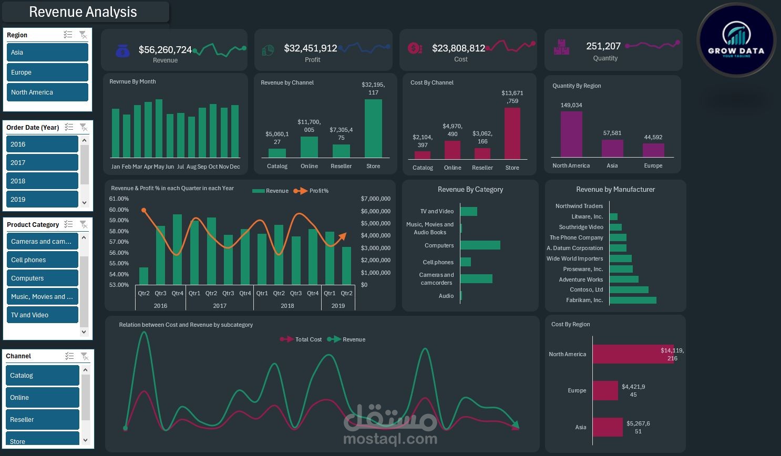Viewport: 781px width, 456px height.
Task: Filter by Online channel slicer item
Action: pyautogui.click(x=43, y=398)
